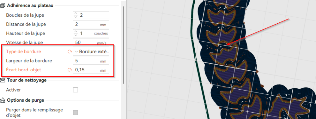The image size is (316, 119).
Task: Click the Vitesse de la jupe label
Action: point(25,43)
